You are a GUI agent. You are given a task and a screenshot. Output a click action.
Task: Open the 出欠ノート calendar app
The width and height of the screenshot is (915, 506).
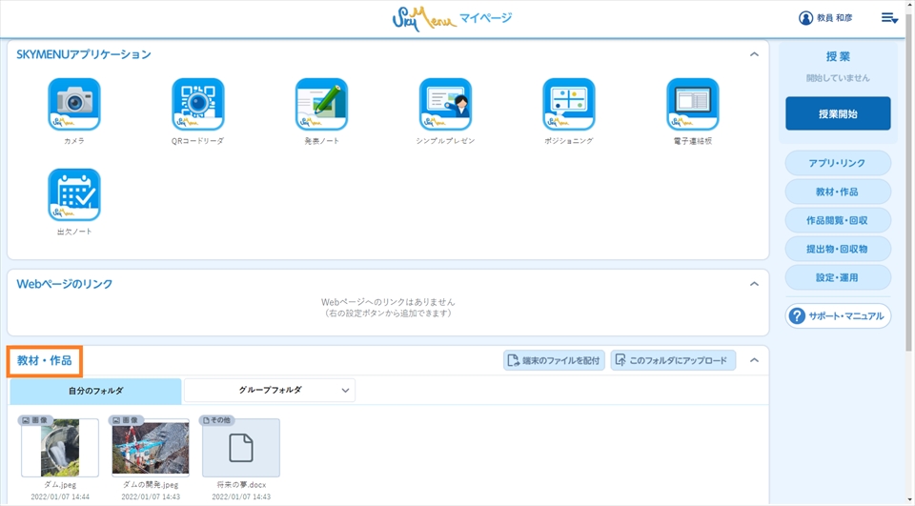click(74, 194)
